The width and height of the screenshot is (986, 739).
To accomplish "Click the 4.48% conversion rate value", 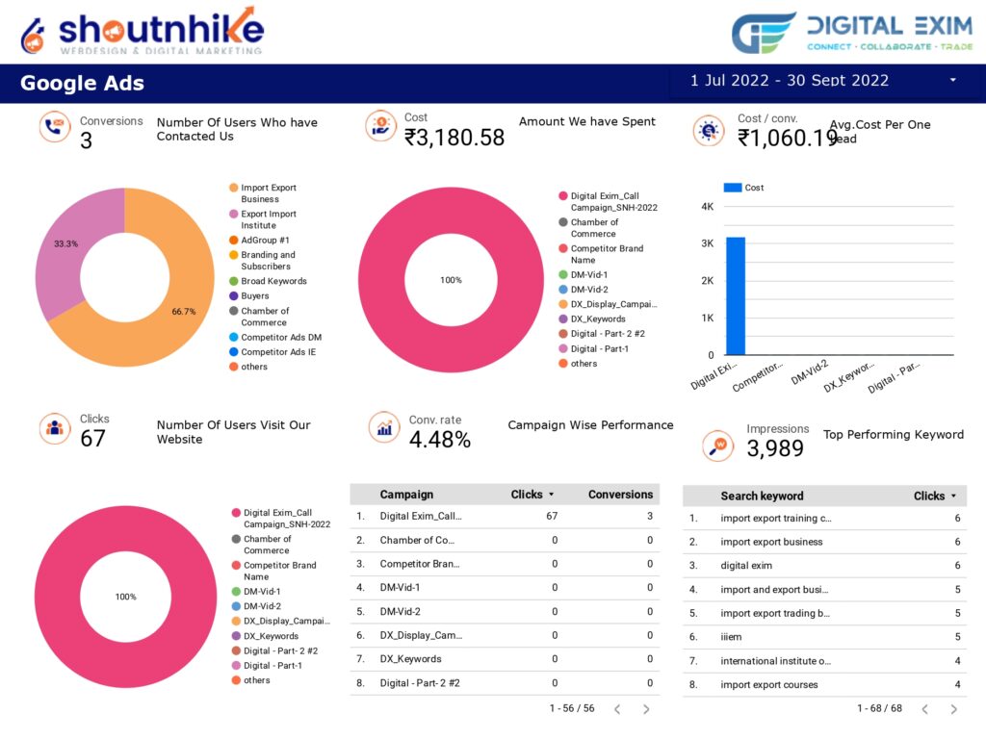I will (439, 439).
